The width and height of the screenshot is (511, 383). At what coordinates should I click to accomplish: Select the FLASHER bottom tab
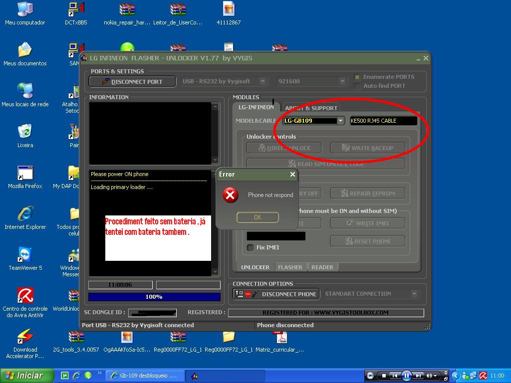[290, 267]
